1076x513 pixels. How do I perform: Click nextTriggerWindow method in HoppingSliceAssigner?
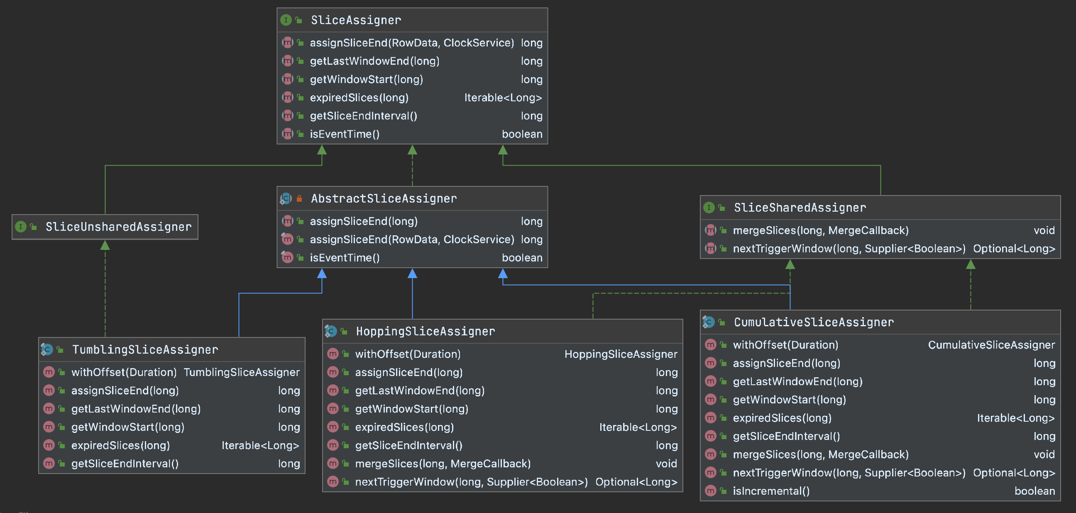point(471,482)
